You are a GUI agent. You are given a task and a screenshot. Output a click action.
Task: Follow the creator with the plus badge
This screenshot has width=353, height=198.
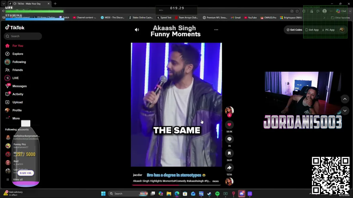229,115
